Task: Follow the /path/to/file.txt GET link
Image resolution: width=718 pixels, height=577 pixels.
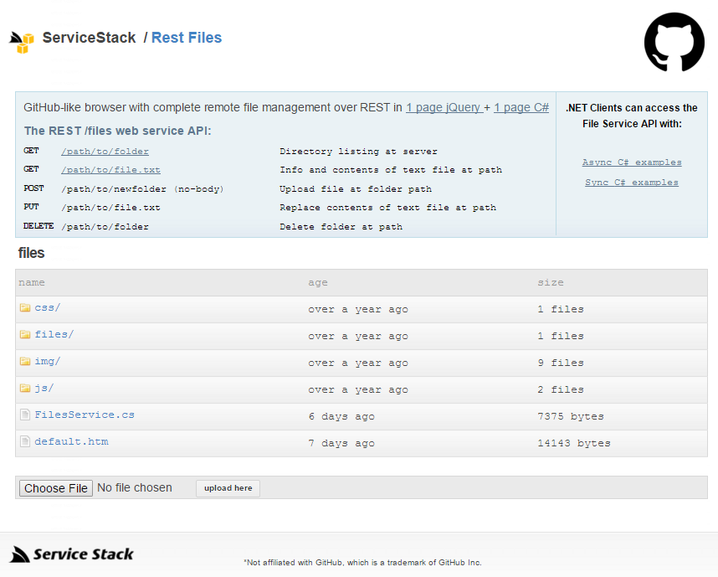Action: click(110, 170)
